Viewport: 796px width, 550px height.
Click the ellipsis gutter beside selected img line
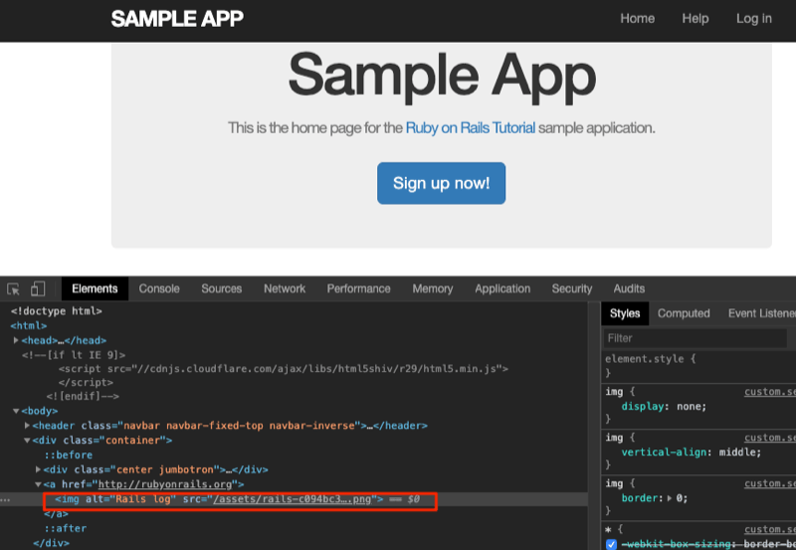pos(5,499)
